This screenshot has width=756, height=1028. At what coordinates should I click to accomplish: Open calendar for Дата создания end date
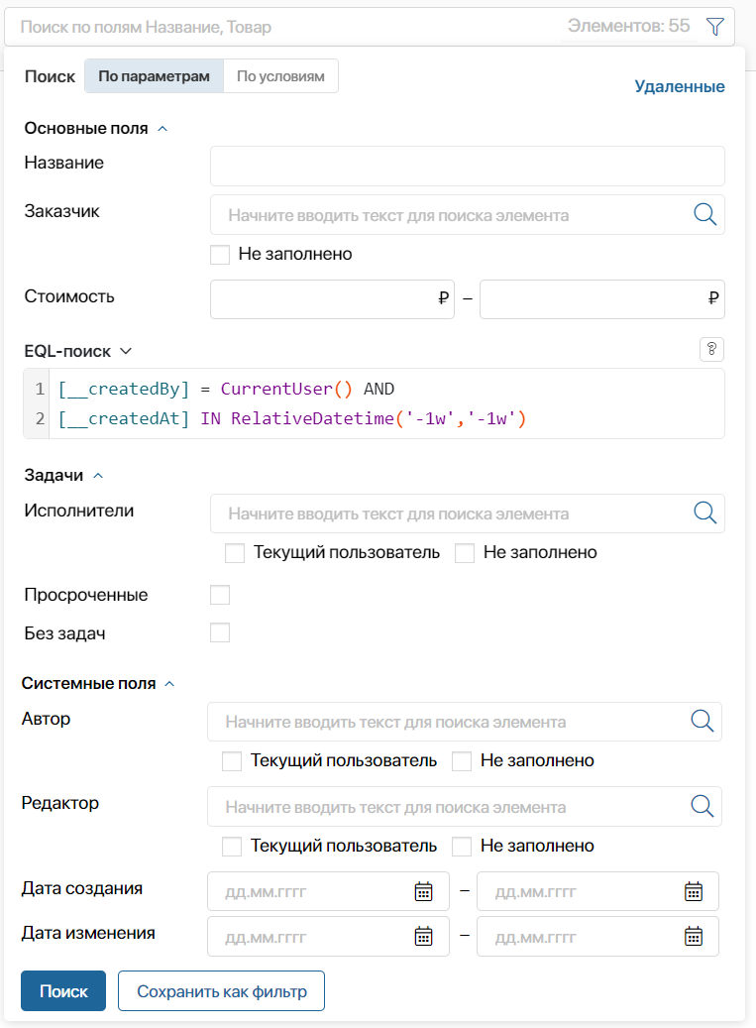pyautogui.click(x=694, y=891)
